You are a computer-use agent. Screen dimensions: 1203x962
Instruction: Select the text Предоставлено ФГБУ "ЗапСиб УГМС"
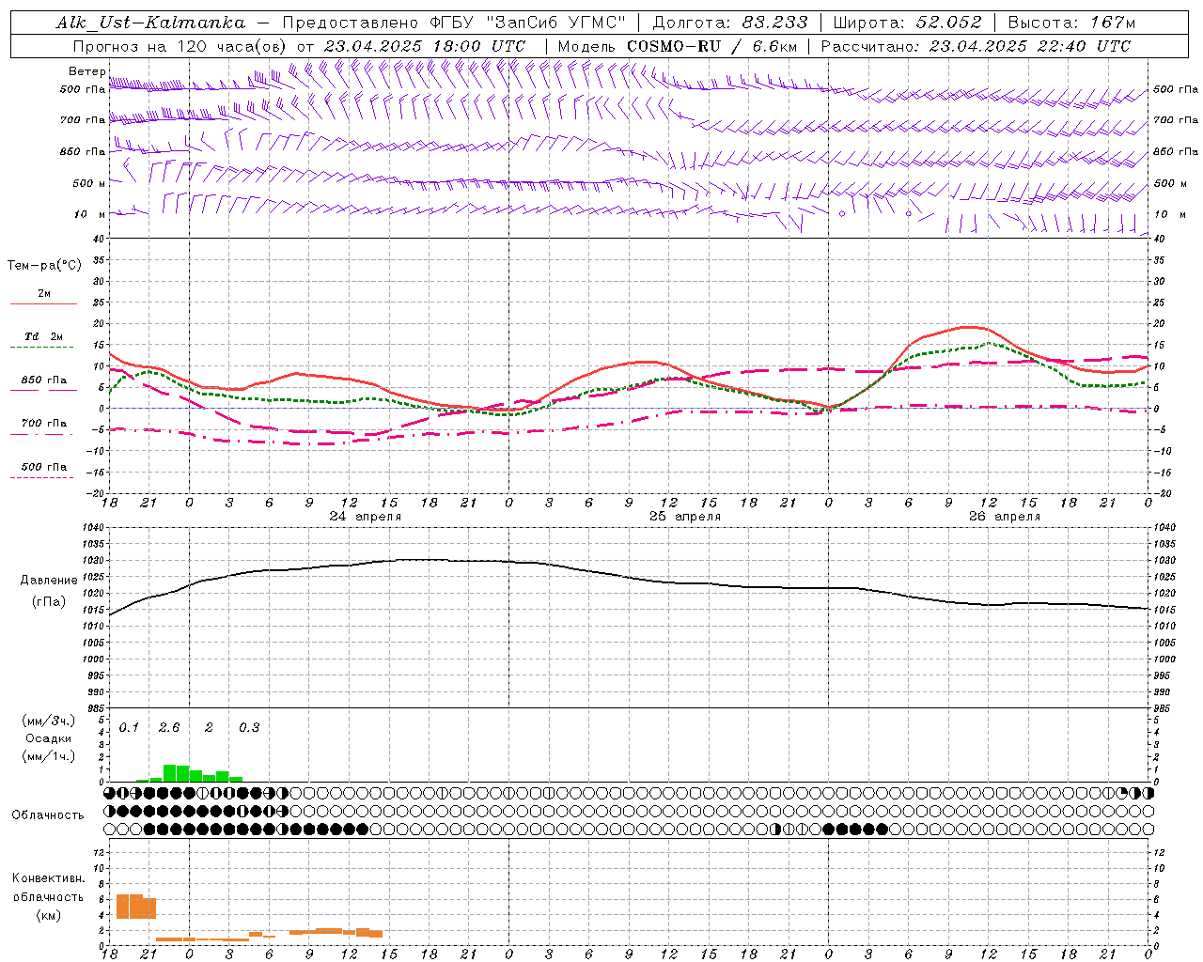454,23
